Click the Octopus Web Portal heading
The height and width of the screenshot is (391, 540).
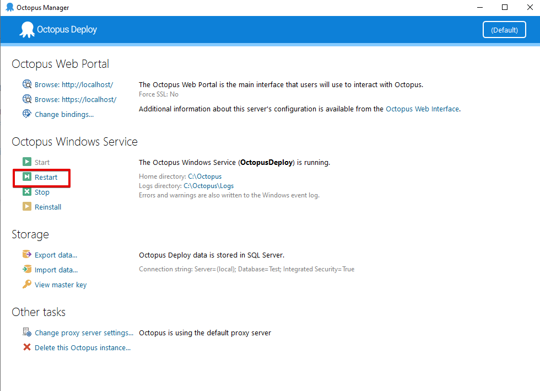point(60,64)
